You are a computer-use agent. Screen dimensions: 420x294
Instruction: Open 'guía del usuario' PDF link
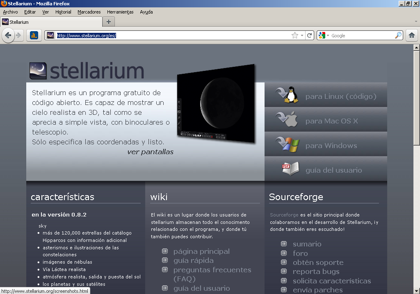click(334, 170)
